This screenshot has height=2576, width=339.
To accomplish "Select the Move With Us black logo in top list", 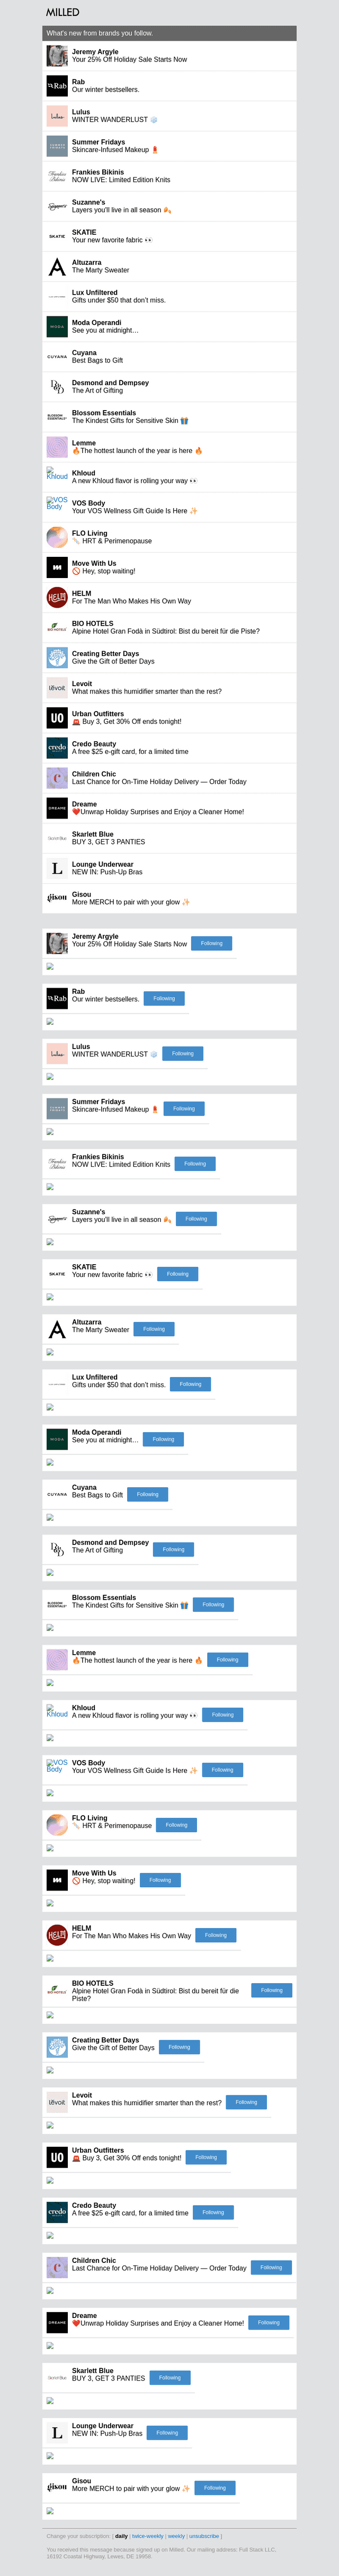I will [x=57, y=567].
